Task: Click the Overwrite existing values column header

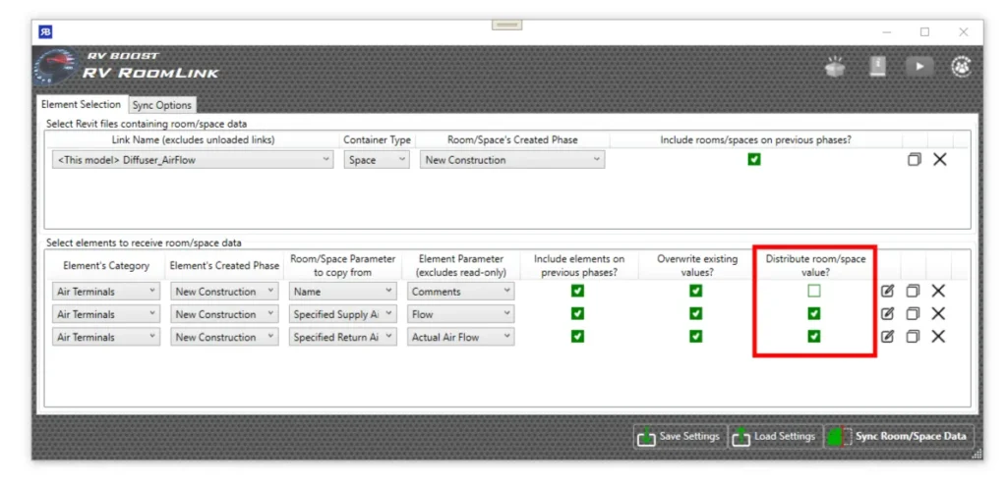Action: coord(697,266)
